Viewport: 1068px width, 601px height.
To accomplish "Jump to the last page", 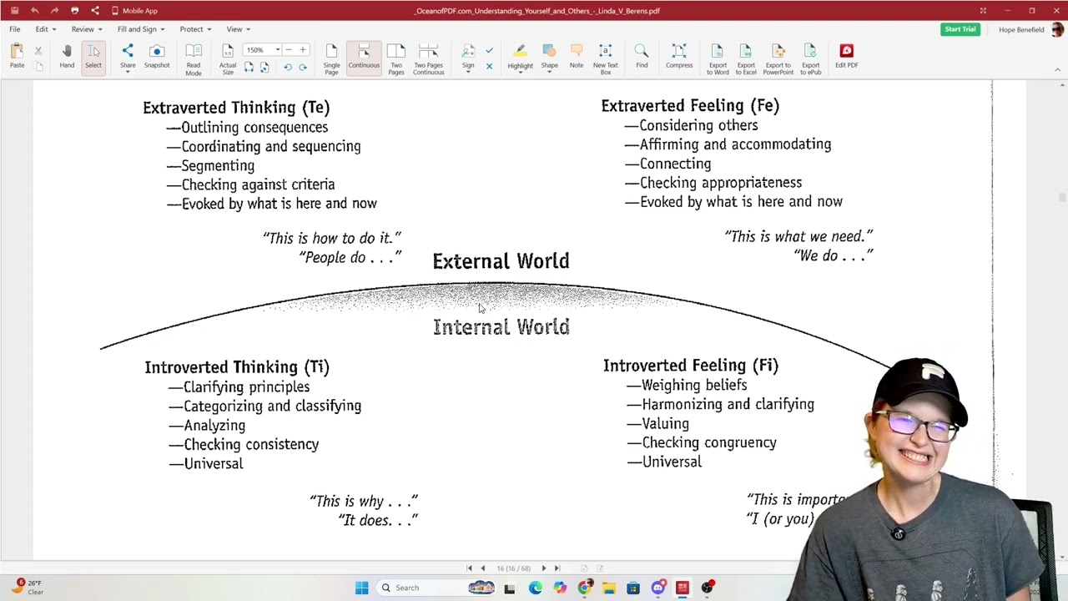I will (557, 568).
